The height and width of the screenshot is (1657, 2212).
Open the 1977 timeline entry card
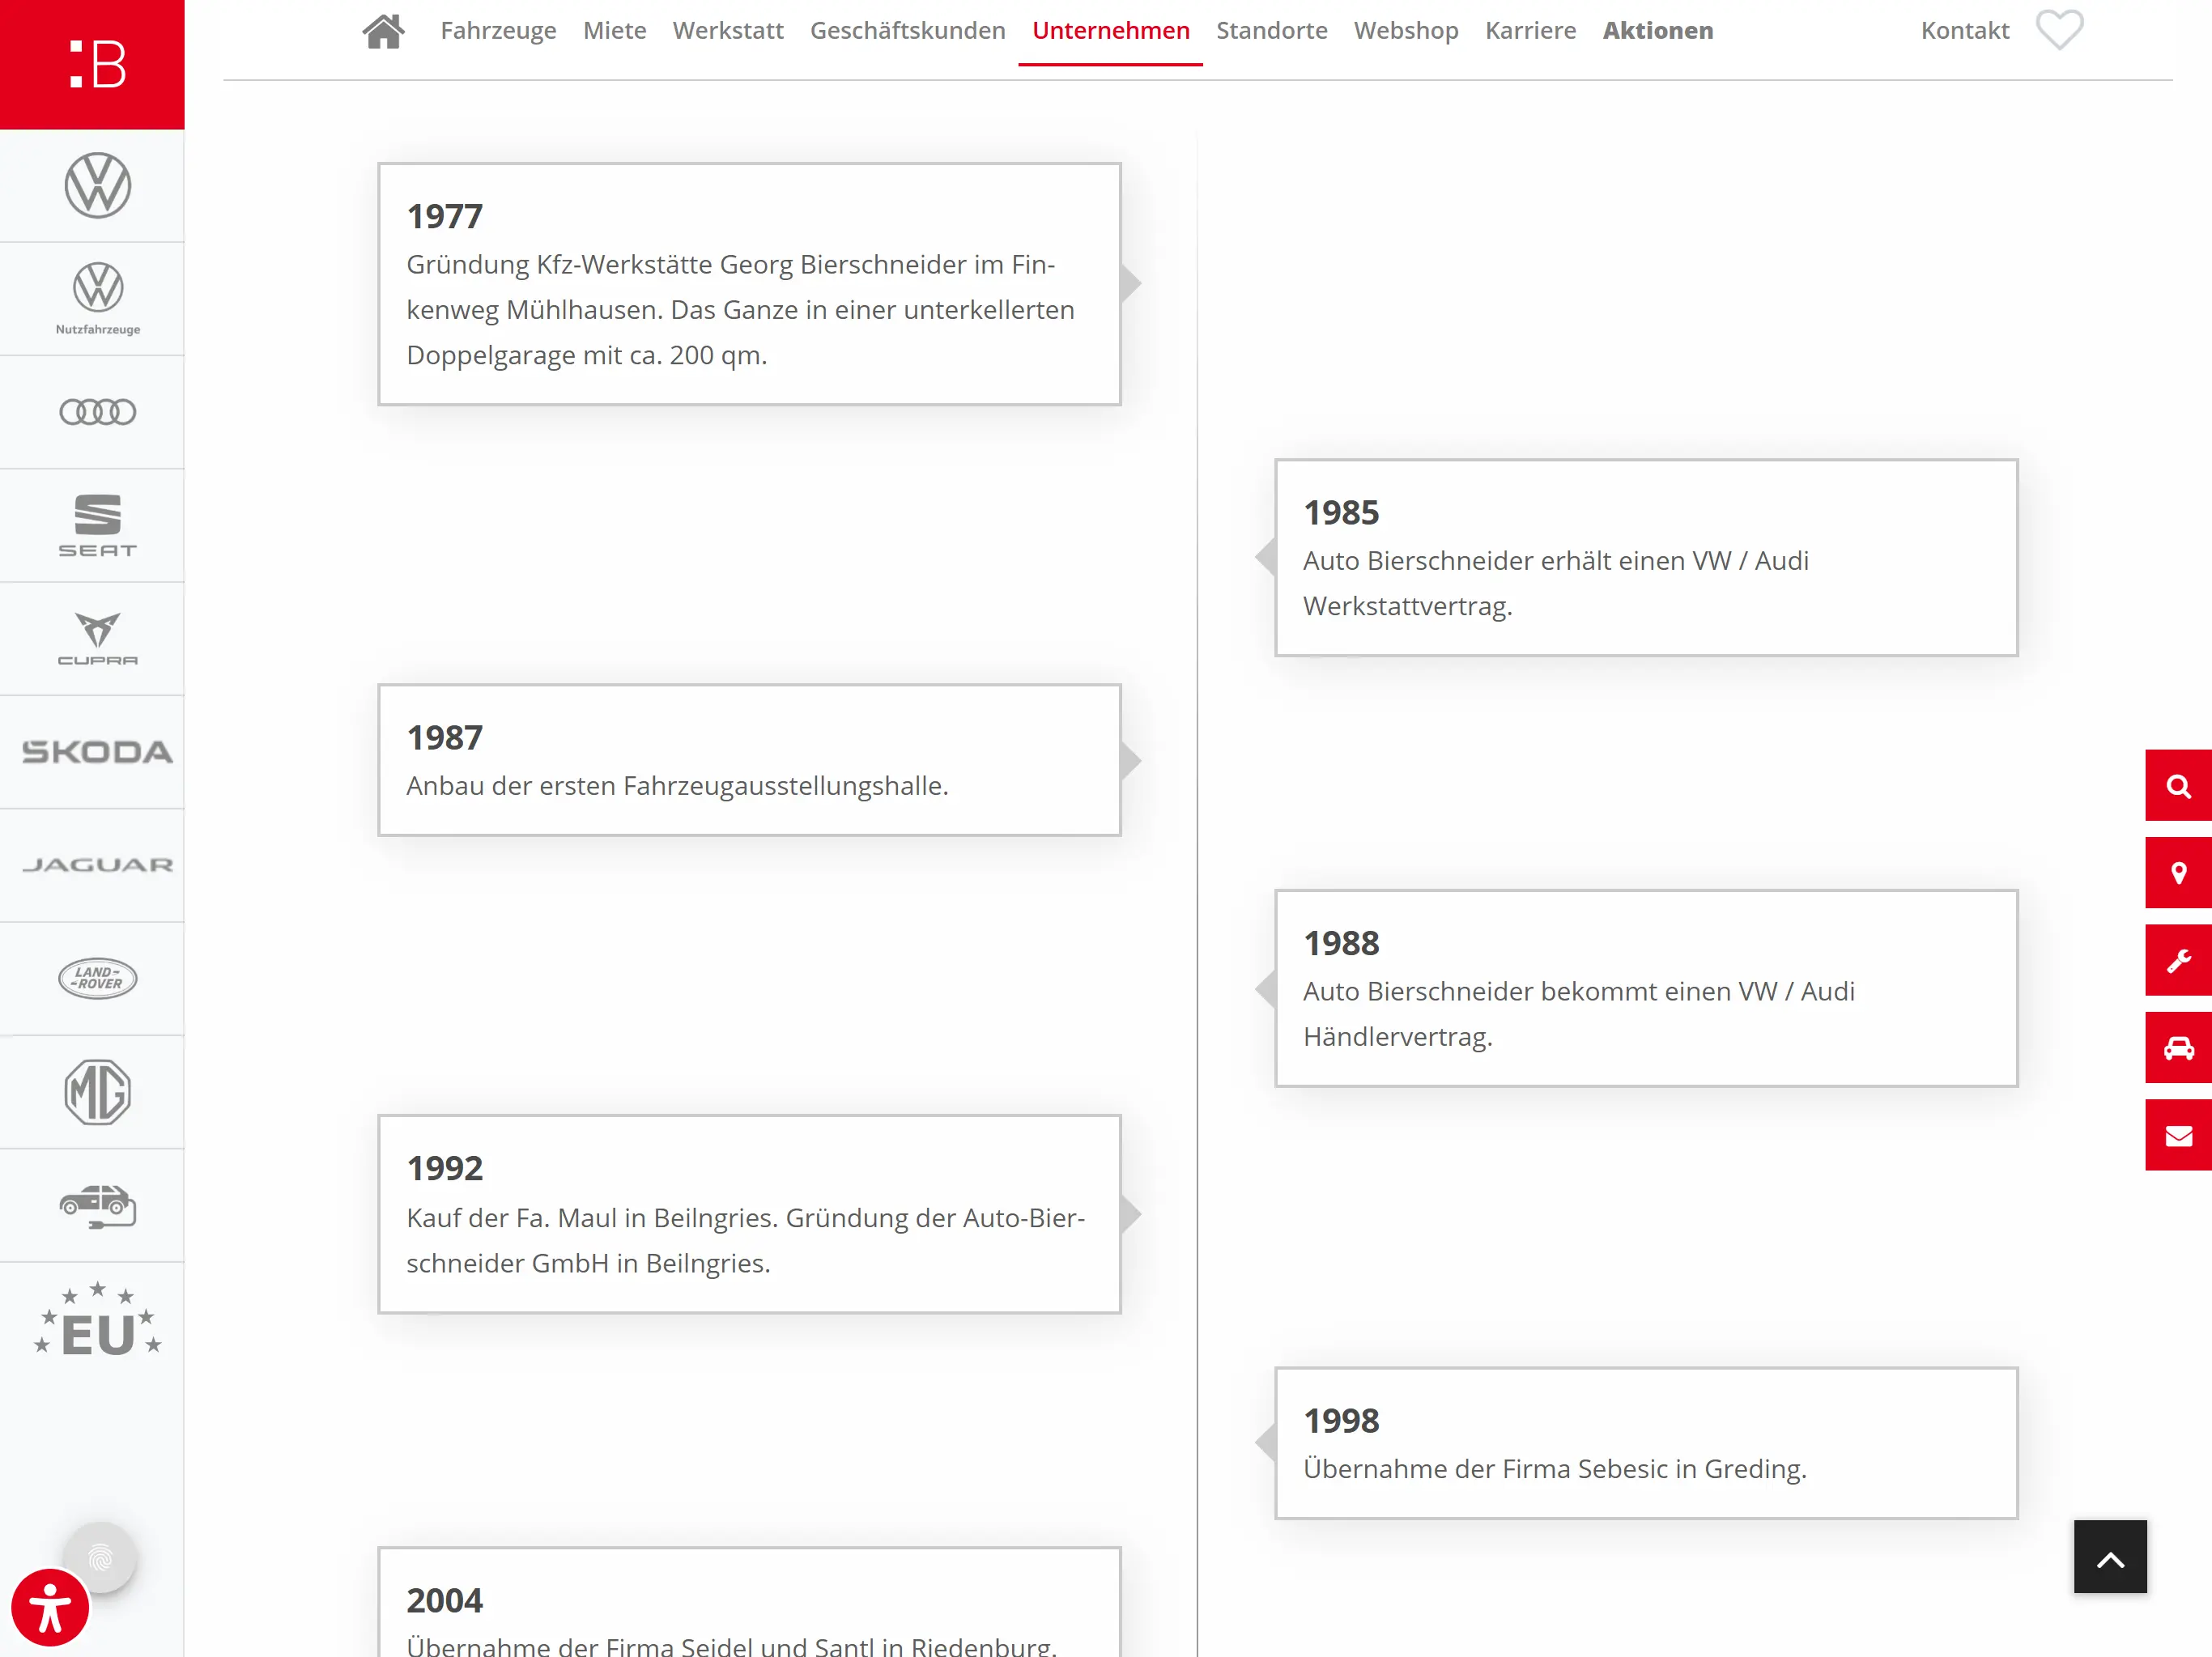point(748,284)
